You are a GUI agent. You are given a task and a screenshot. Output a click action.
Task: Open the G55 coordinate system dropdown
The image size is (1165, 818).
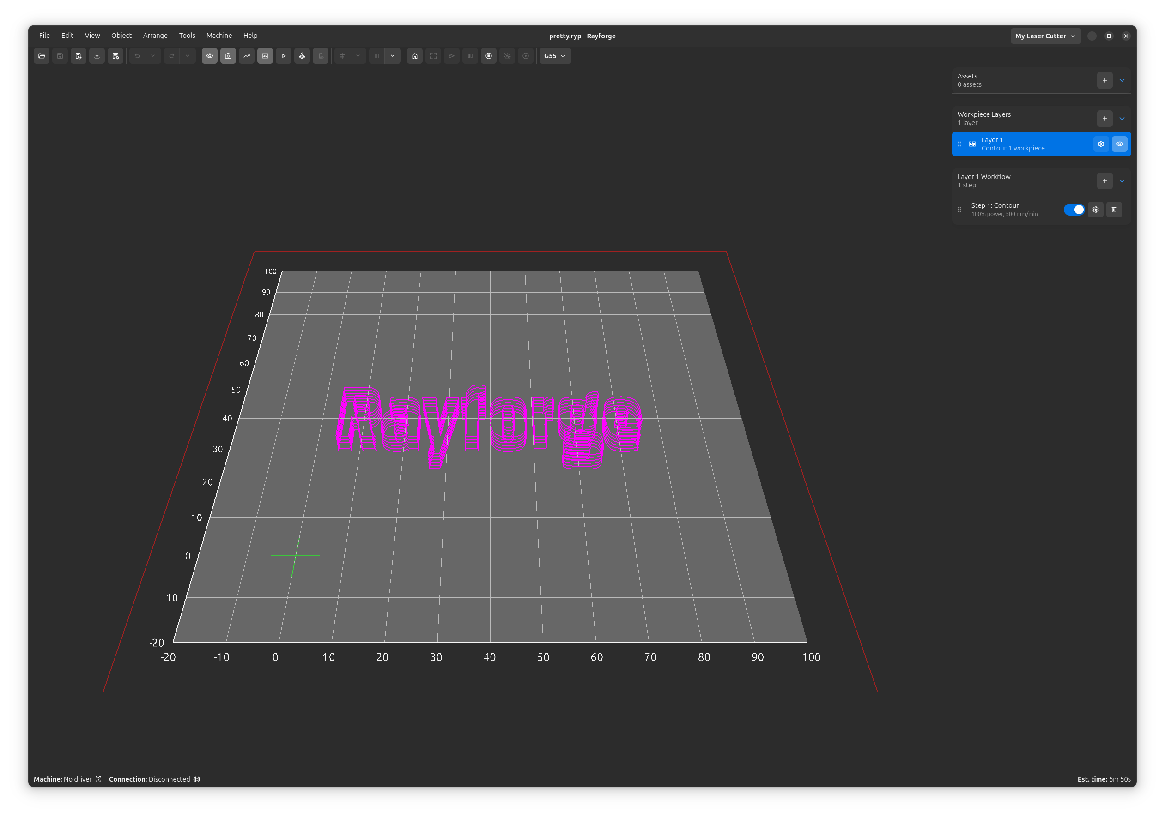tap(554, 56)
